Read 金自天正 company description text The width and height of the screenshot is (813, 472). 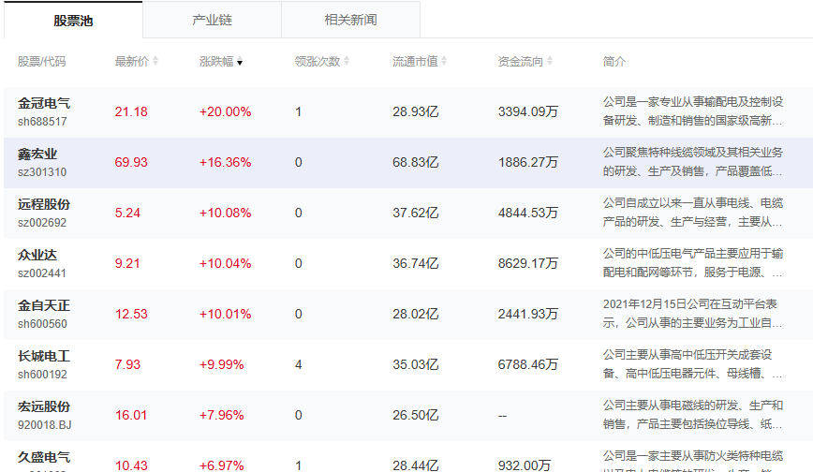pyautogui.click(x=693, y=314)
